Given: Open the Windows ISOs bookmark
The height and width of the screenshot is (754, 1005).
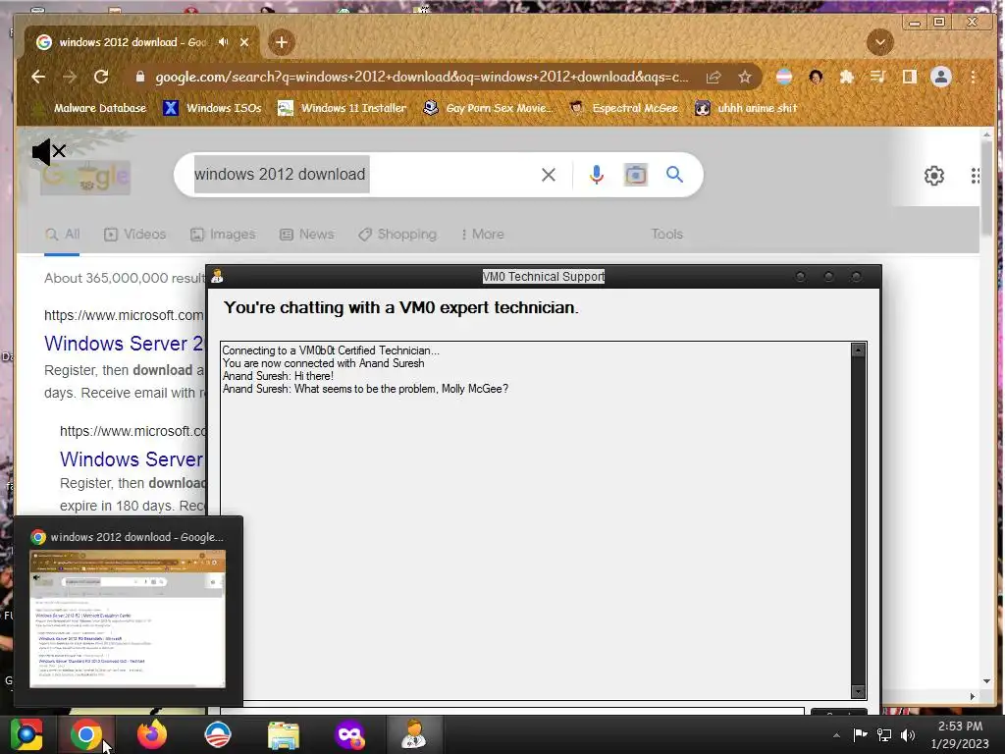Looking at the screenshot, I should coord(212,108).
